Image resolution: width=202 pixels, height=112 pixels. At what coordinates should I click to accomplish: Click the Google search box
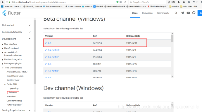147,2
